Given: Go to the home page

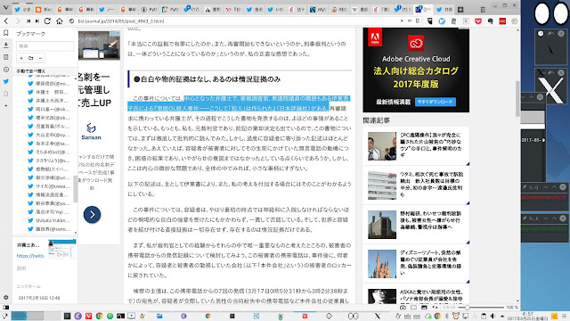Looking at the screenshot, I should point(60,21).
